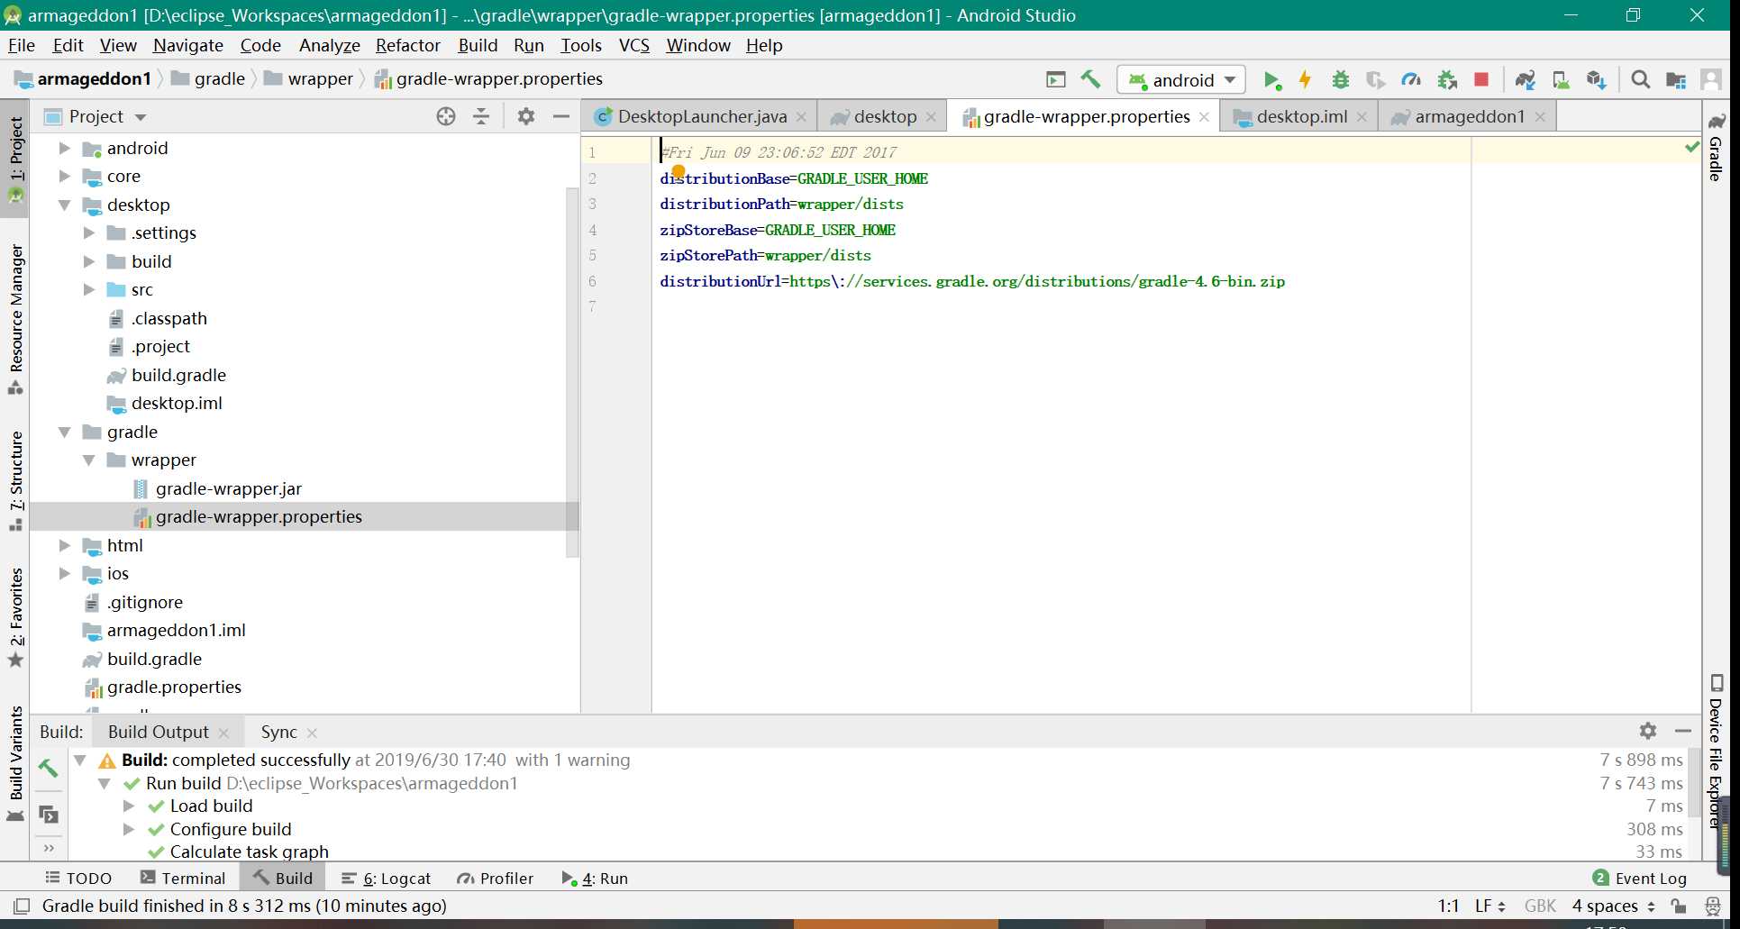Image resolution: width=1740 pixels, height=929 pixels.
Task: Close the armageddon1 editor tab
Action: click(1540, 117)
